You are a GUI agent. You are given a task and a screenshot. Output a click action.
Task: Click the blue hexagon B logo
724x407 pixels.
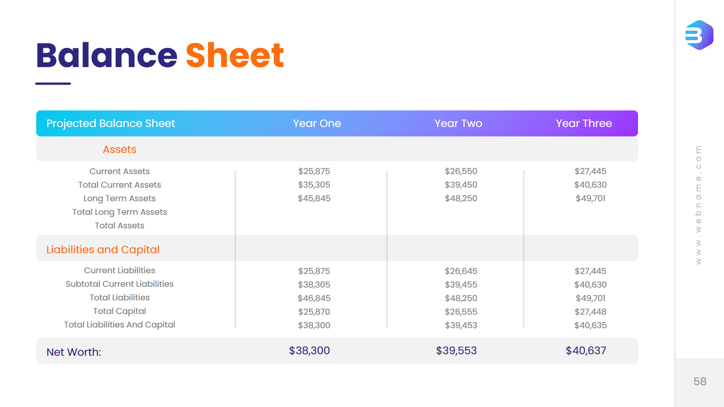coord(699,35)
